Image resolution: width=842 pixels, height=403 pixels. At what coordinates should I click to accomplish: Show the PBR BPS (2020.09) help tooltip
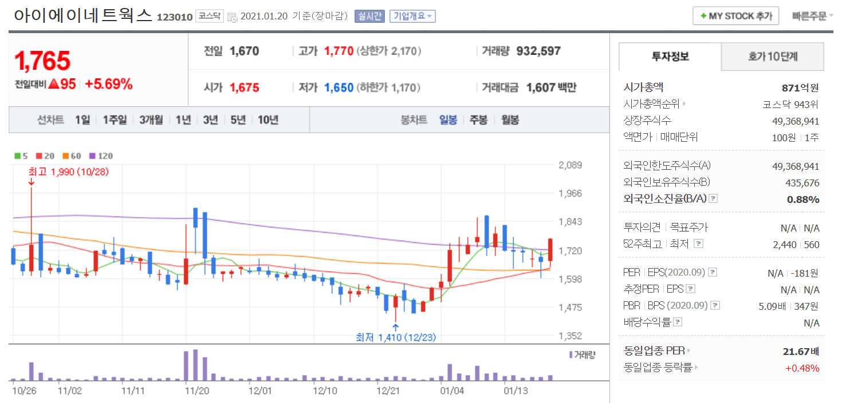tap(715, 306)
